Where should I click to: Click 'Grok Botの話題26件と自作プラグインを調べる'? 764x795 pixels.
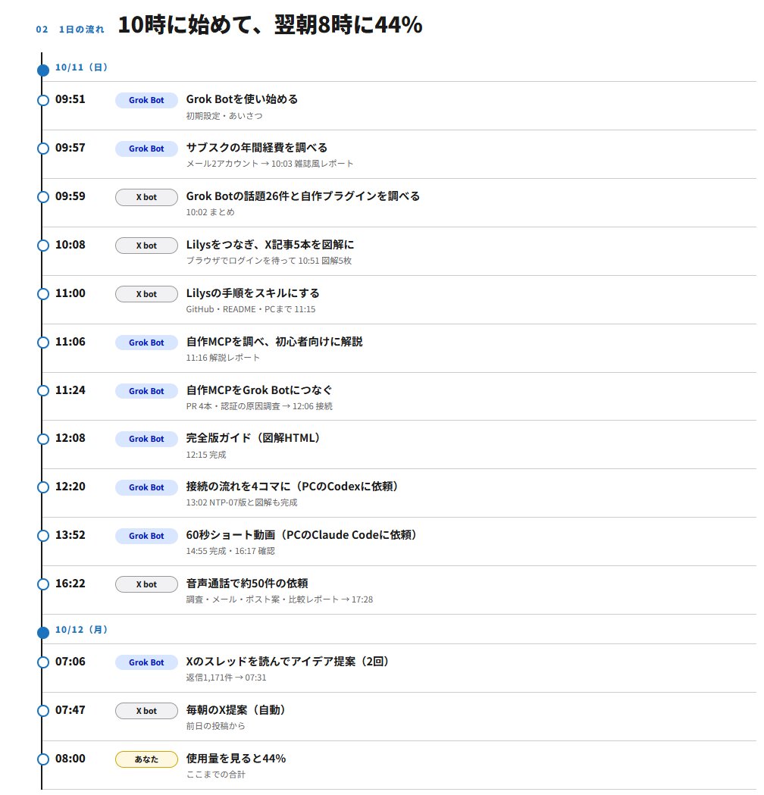point(302,196)
